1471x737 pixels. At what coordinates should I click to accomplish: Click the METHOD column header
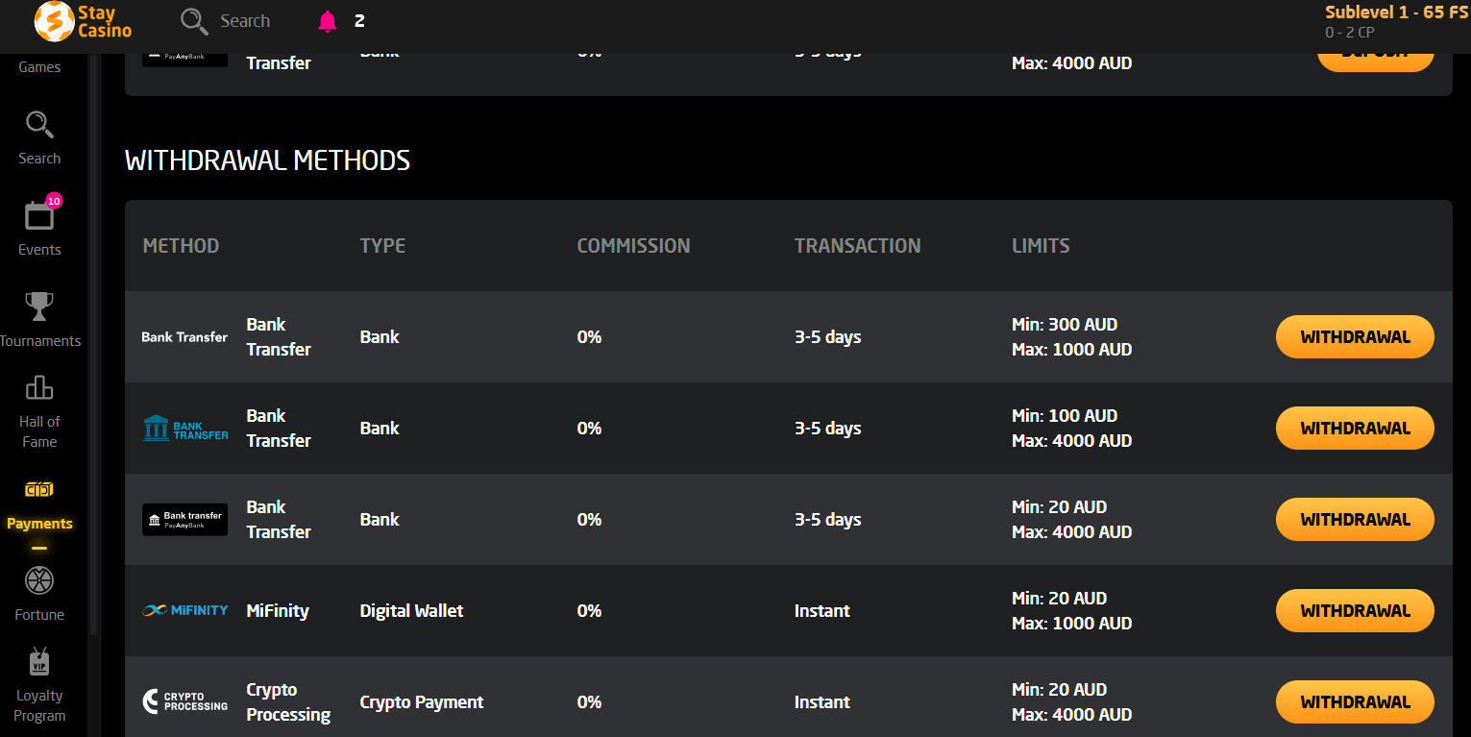tap(181, 246)
